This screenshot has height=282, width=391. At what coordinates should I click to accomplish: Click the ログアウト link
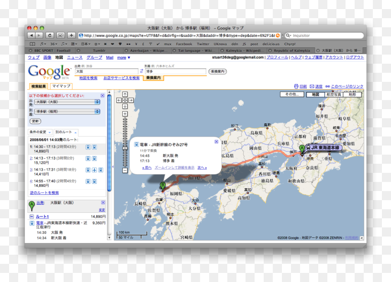pyautogui.click(x=355, y=57)
